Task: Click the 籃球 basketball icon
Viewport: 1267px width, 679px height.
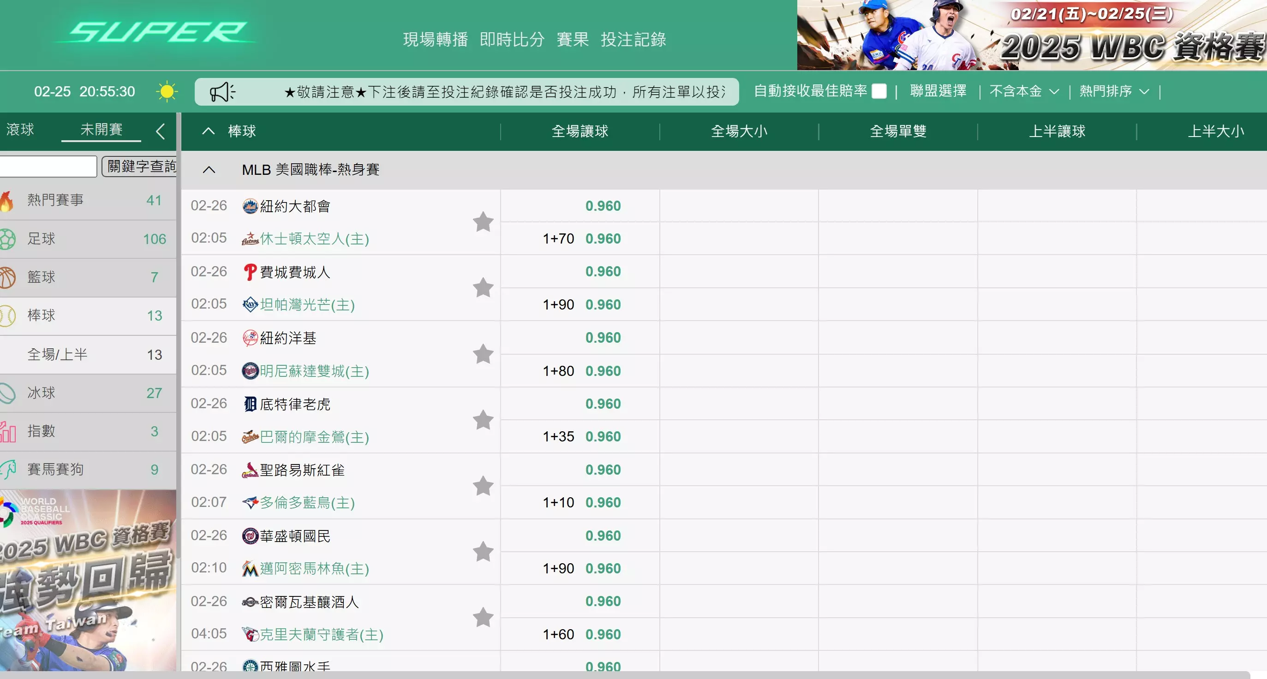Action: [x=7, y=277]
